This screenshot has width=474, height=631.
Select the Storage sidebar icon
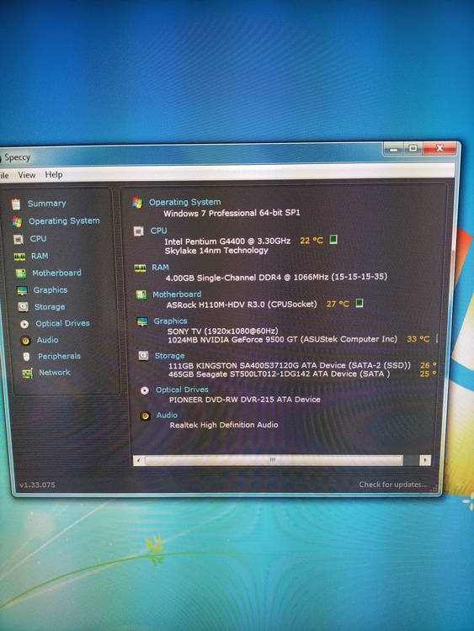click(x=23, y=307)
